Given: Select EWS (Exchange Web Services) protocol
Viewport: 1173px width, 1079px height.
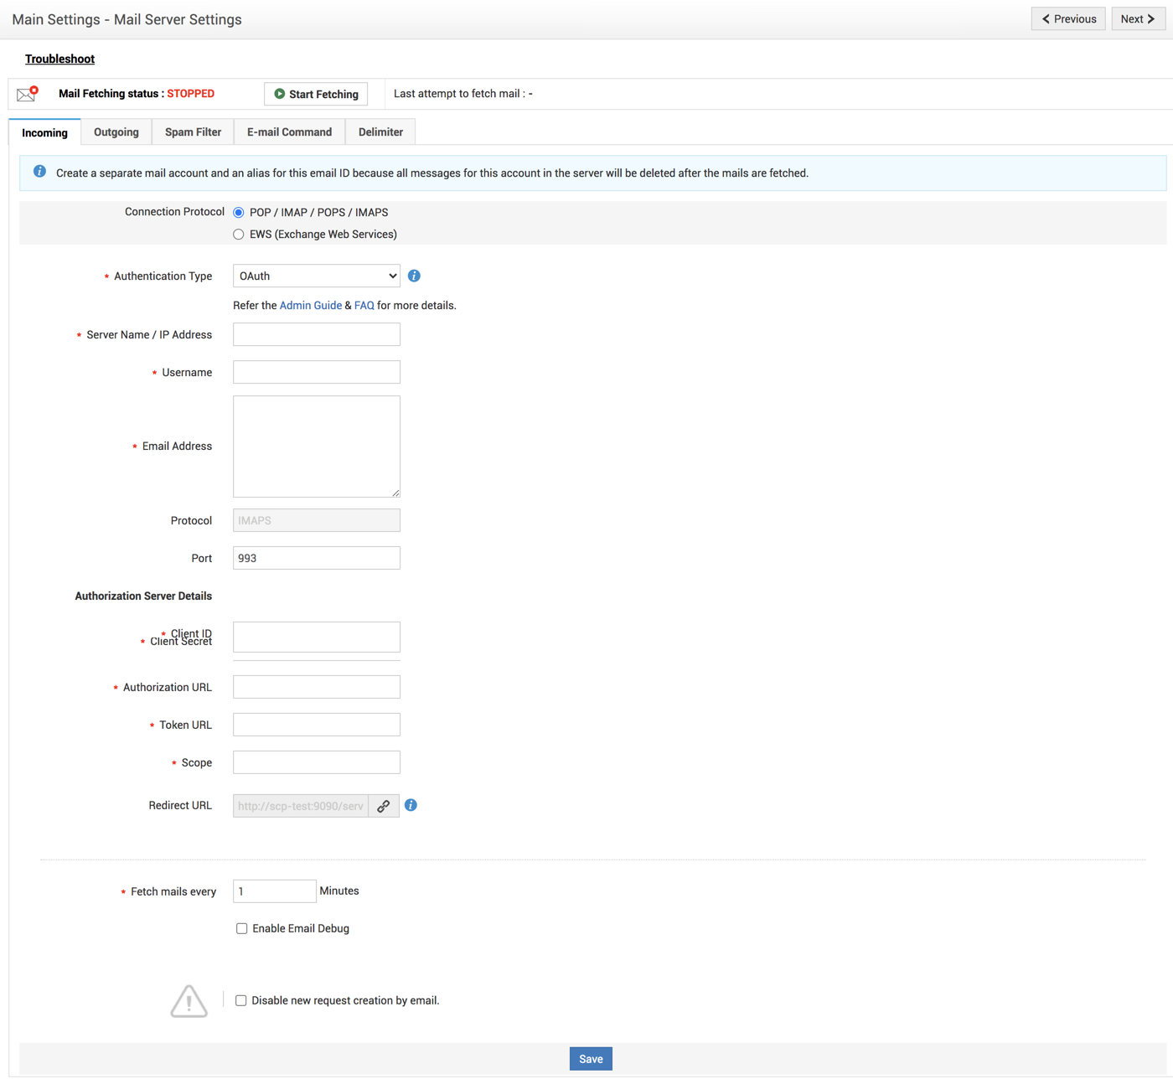Looking at the screenshot, I should point(239,235).
